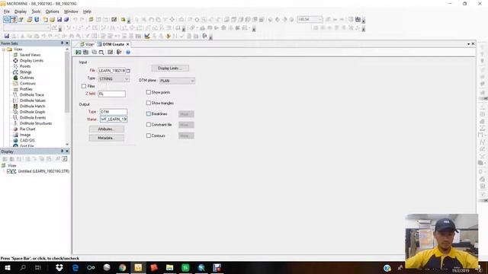The height and width of the screenshot is (274, 488).
Task: Open the zoom value combo box in the toolbar
Action: click(x=310, y=20)
